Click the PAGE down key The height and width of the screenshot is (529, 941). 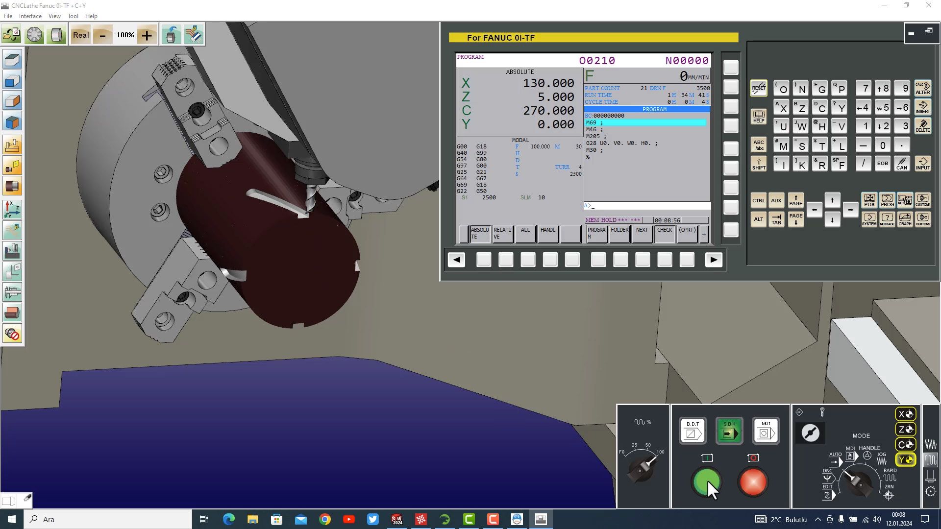pyautogui.click(x=795, y=219)
